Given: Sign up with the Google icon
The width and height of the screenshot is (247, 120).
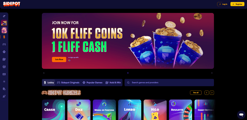Looking at the screenshot, I should [x=69, y=60].
